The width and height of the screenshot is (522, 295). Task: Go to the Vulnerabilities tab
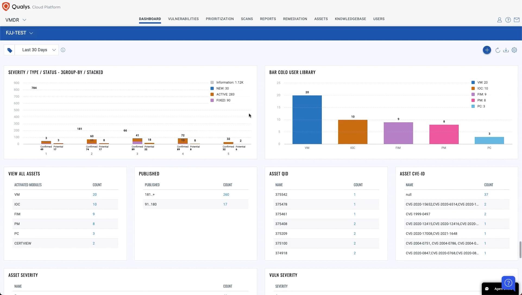pyautogui.click(x=183, y=19)
